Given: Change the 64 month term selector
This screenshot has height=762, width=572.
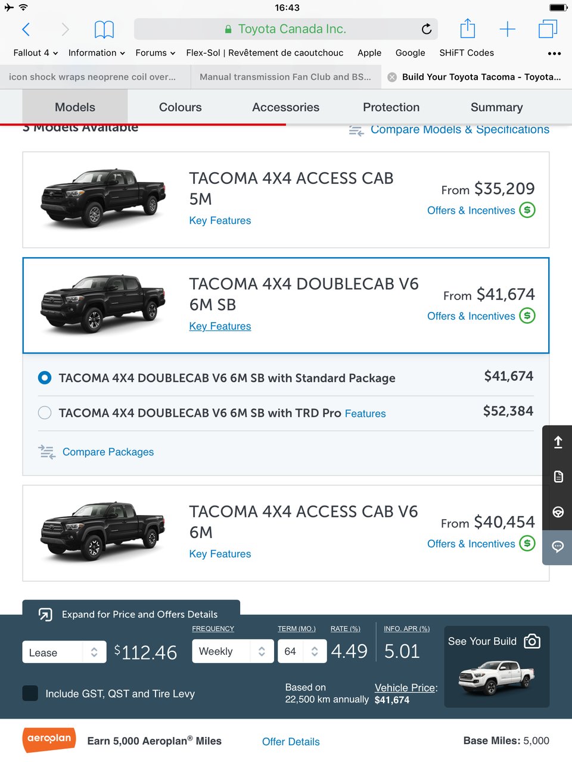Looking at the screenshot, I should (x=301, y=651).
